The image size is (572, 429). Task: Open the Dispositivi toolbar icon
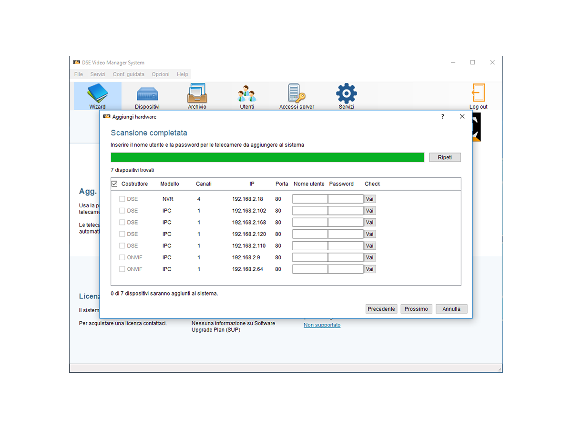coord(147,95)
